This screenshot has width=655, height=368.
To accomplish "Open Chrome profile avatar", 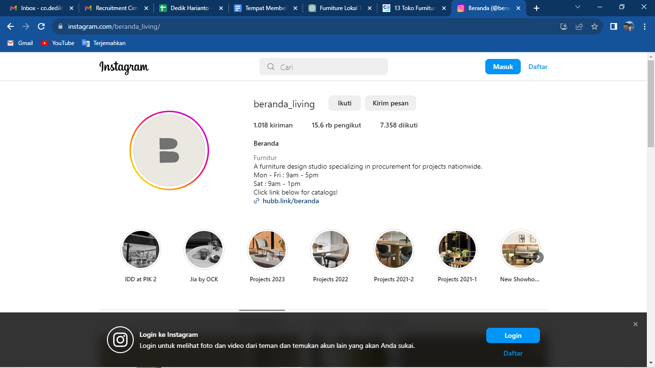I will click(629, 26).
